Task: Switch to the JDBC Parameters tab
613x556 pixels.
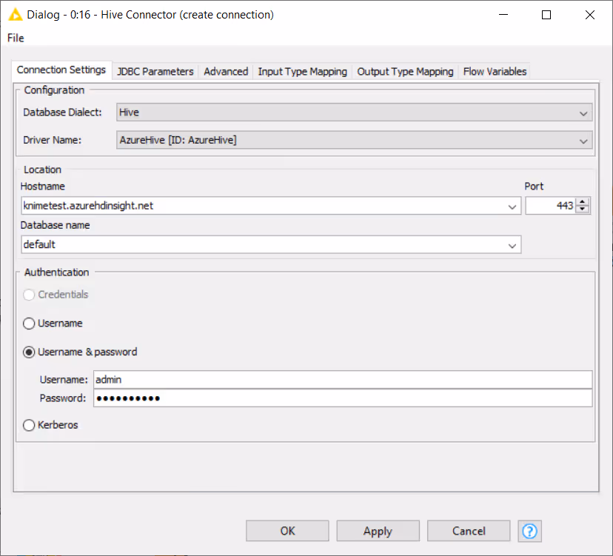Action: point(155,72)
